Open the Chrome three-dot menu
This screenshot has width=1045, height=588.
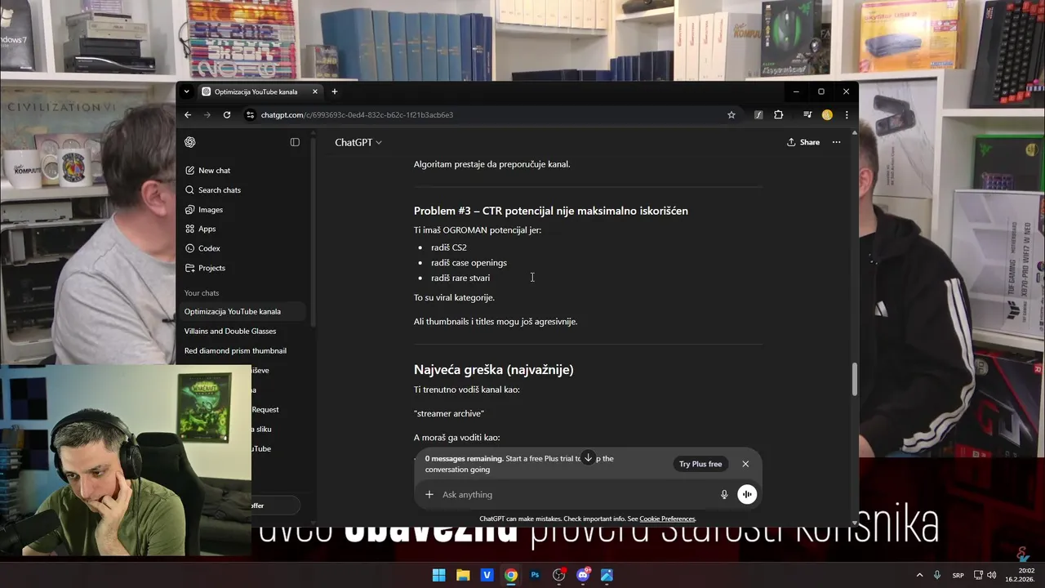click(847, 115)
